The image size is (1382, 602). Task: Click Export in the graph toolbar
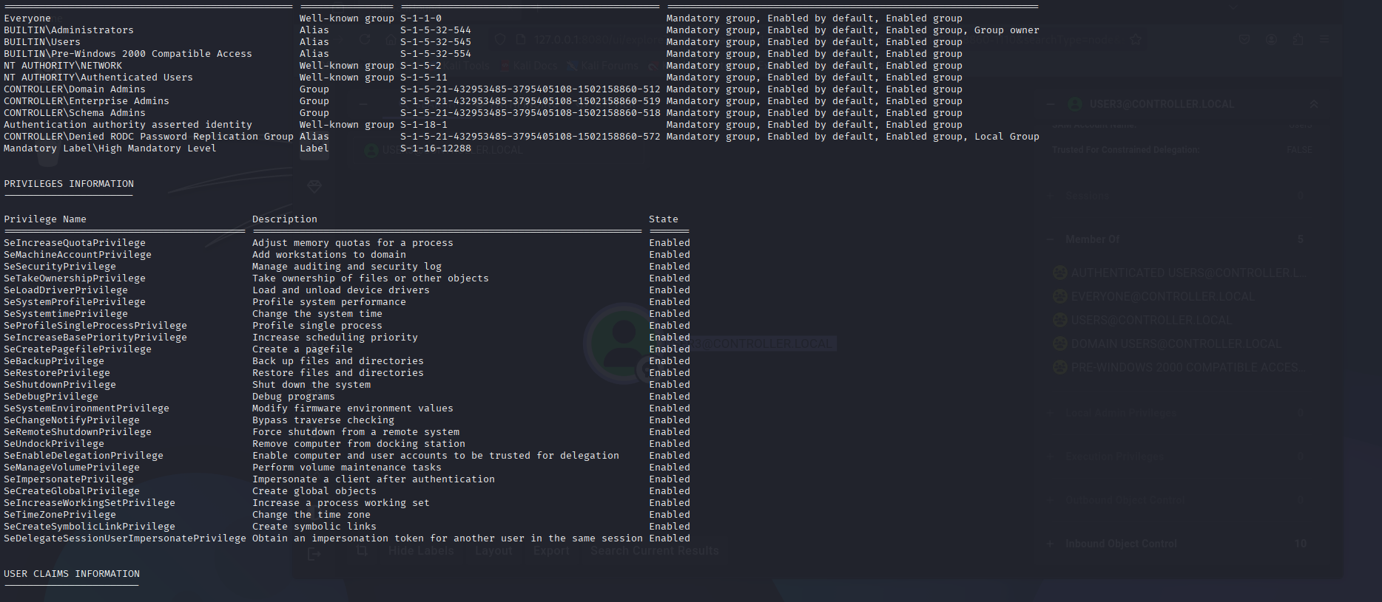point(551,551)
